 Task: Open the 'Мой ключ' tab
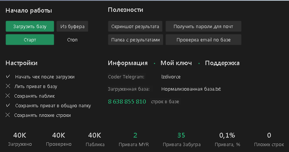pos(176,63)
